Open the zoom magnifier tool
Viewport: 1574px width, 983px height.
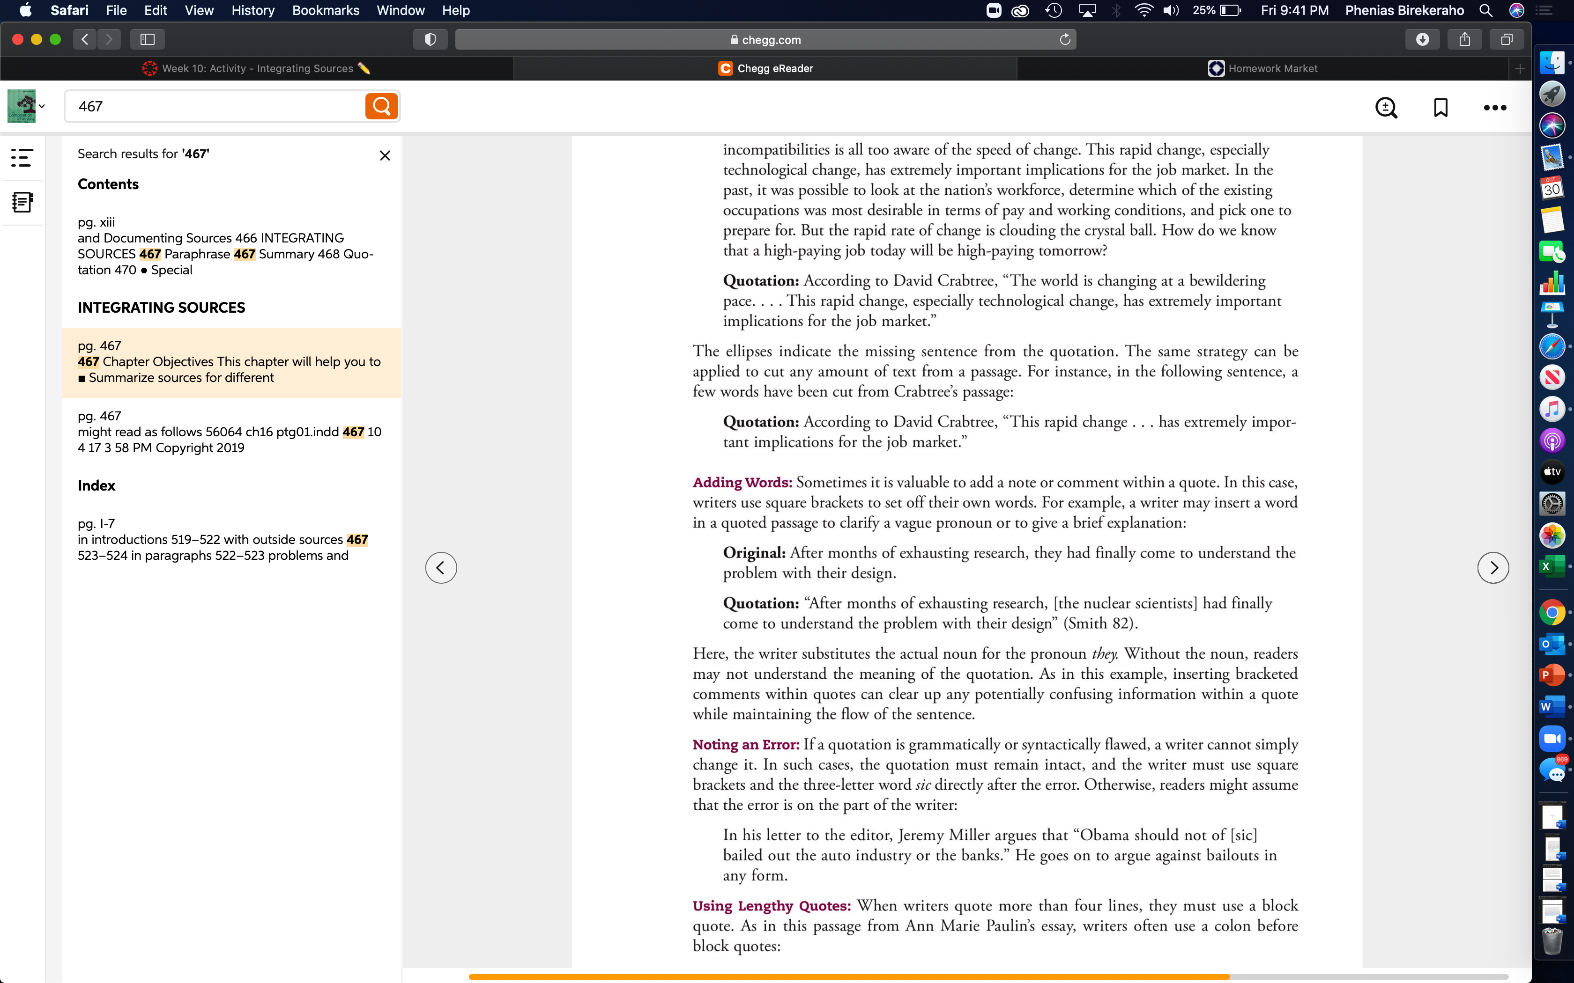click(x=1386, y=107)
